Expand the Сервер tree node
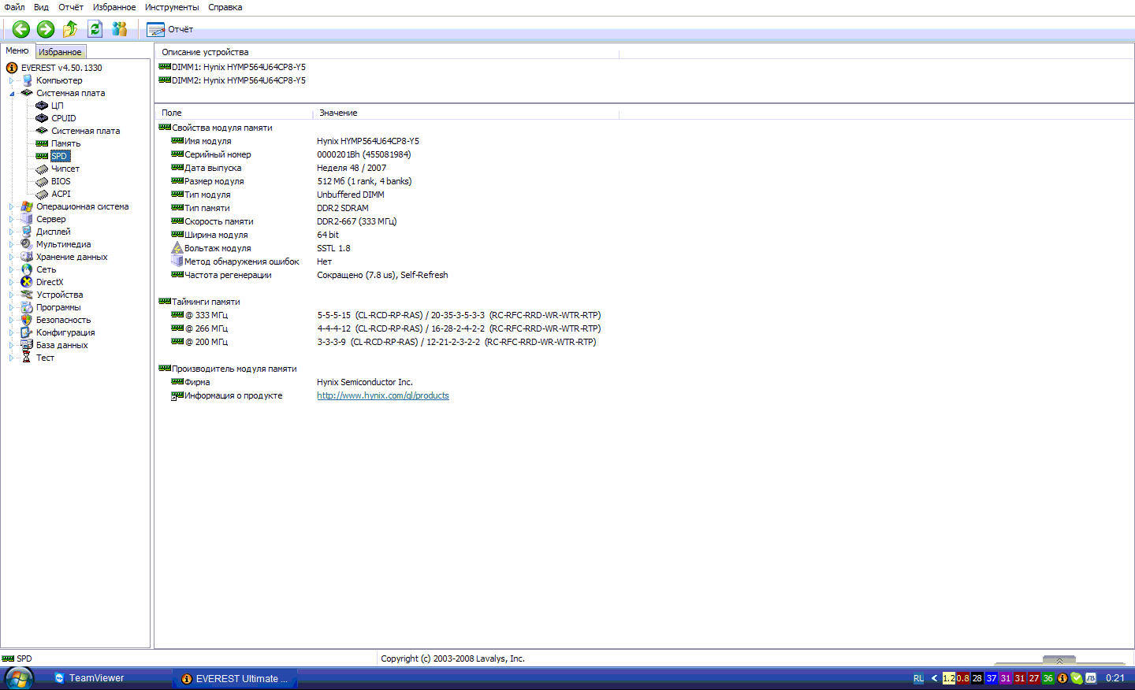Viewport: 1135px width, 690px height. coord(11,219)
